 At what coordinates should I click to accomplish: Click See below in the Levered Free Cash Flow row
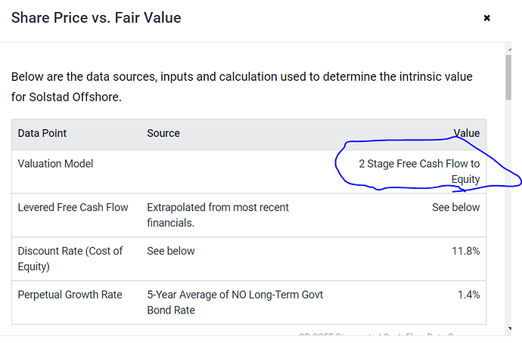click(x=455, y=208)
